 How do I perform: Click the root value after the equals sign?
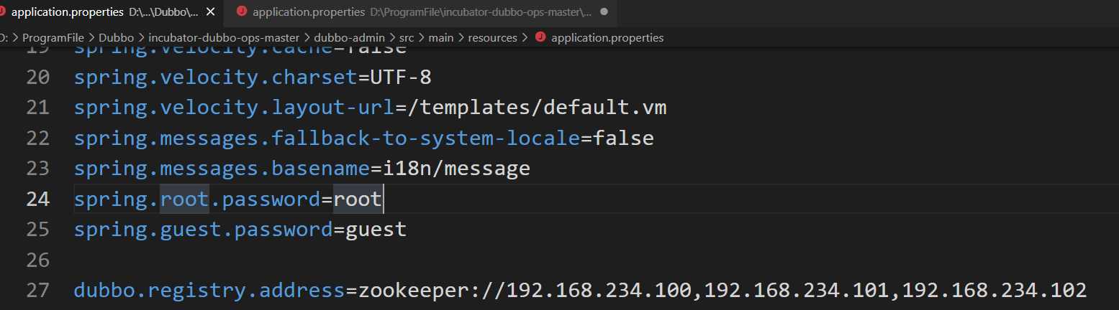pyautogui.click(x=358, y=199)
